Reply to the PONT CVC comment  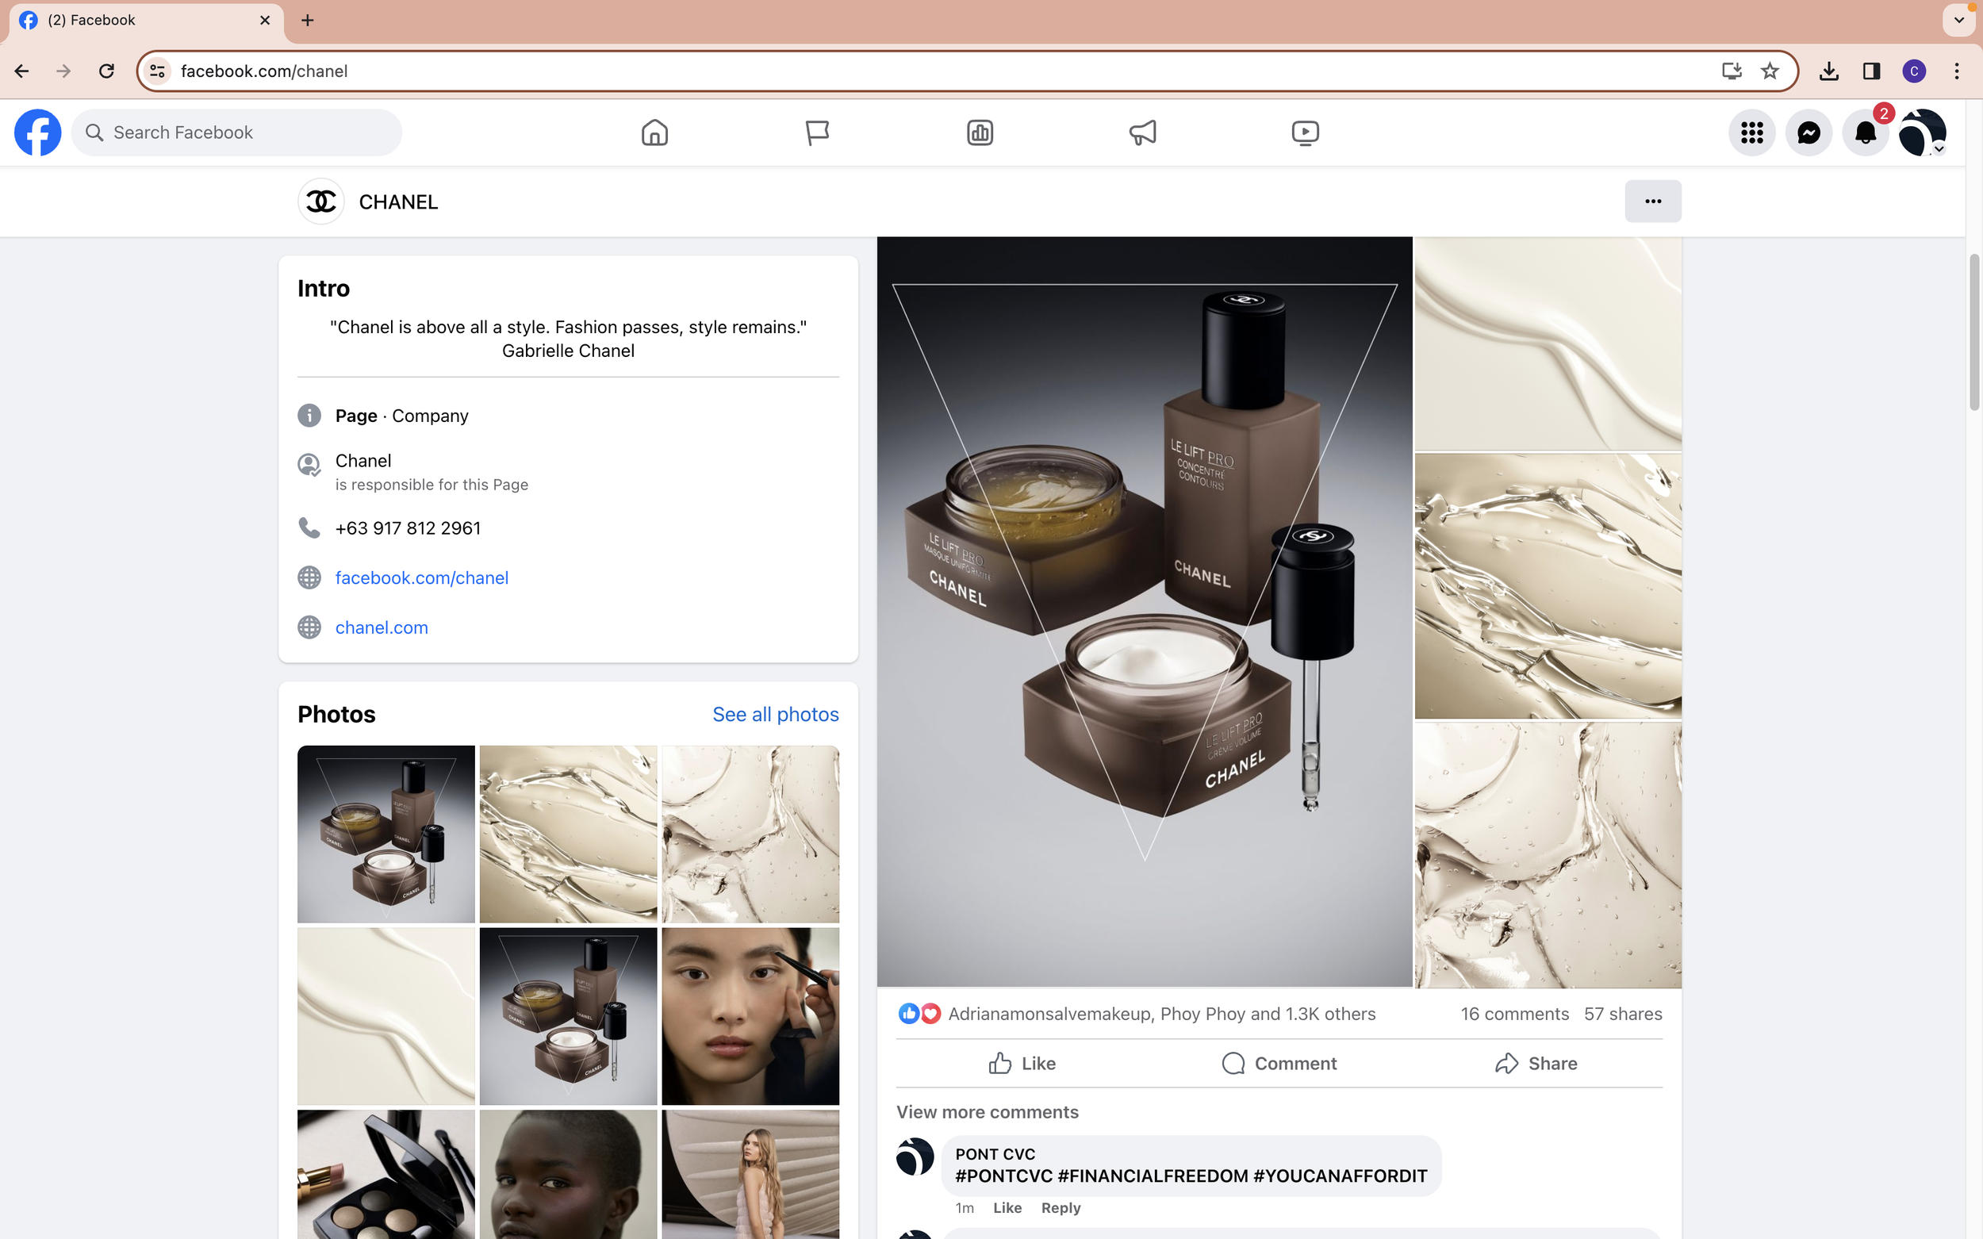point(1061,1208)
